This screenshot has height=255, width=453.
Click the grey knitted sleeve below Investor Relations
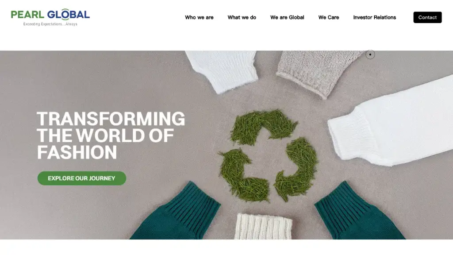(x=318, y=71)
